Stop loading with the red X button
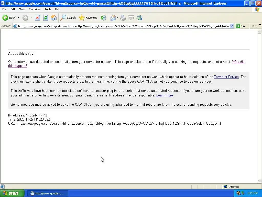Viewport: 262px width, 197px height. coord(37,18)
